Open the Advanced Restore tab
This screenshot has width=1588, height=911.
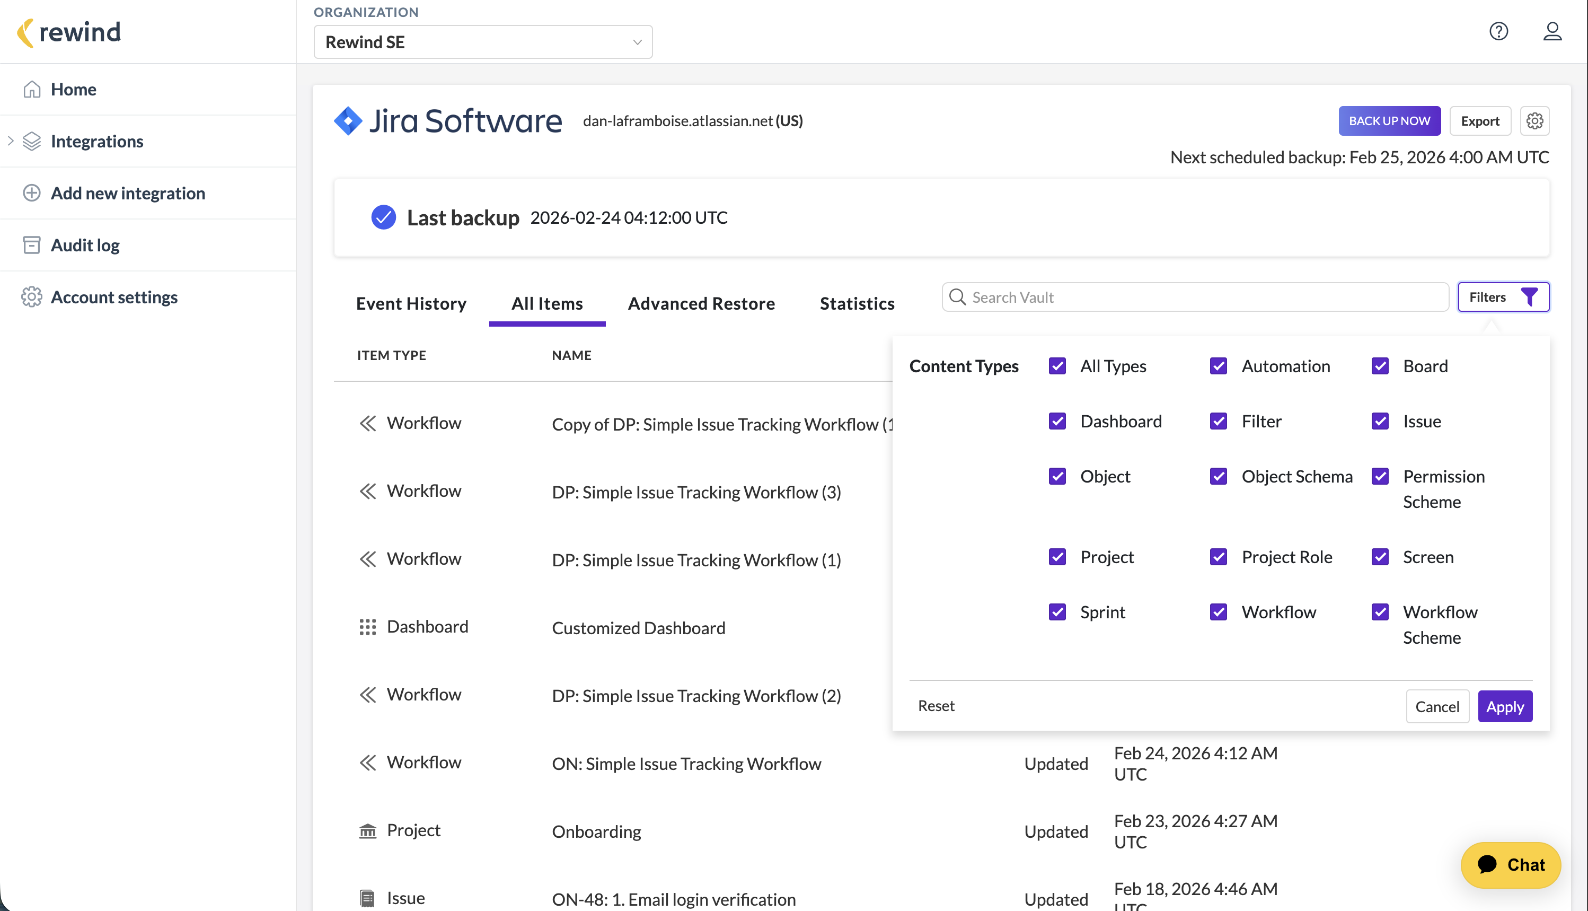pyautogui.click(x=701, y=303)
